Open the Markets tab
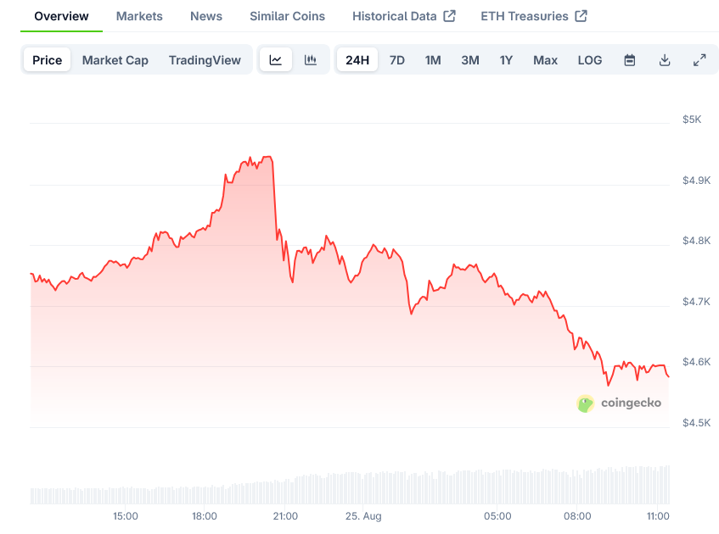The height and width of the screenshot is (534, 719). [139, 16]
